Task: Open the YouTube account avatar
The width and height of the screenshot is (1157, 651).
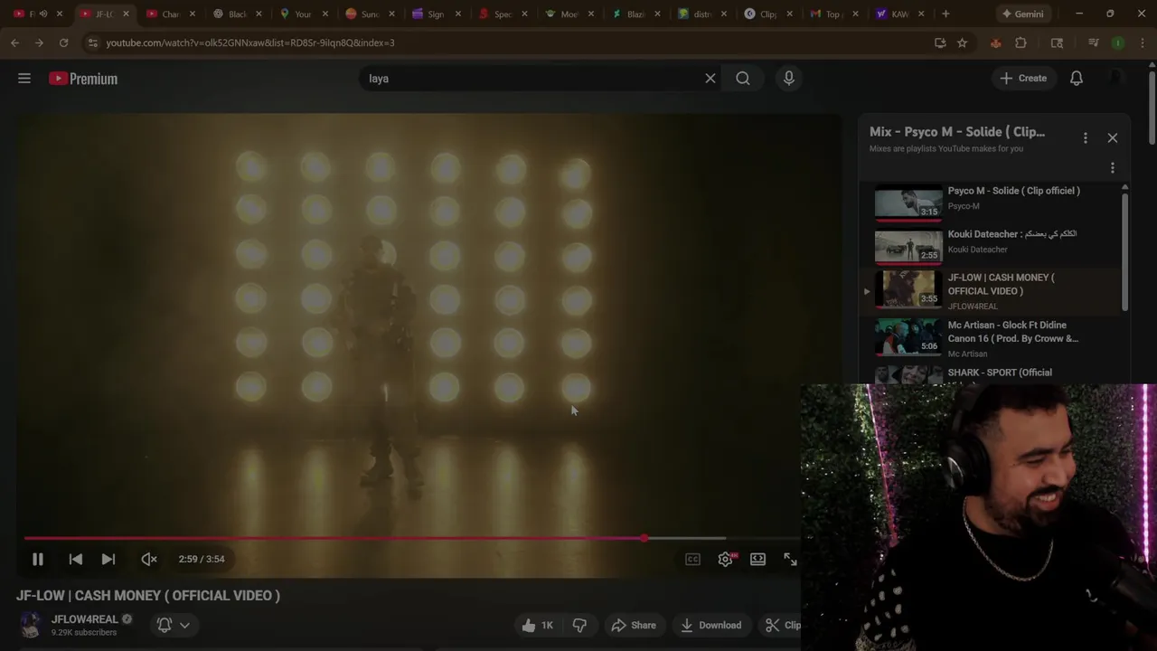Action: pos(1117,79)
